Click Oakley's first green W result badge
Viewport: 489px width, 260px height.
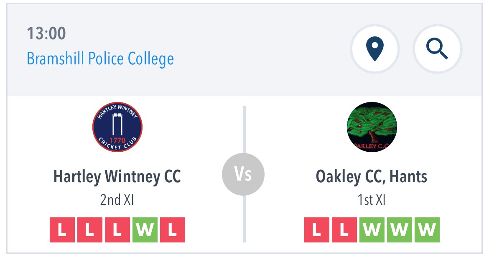click(372, 230)
